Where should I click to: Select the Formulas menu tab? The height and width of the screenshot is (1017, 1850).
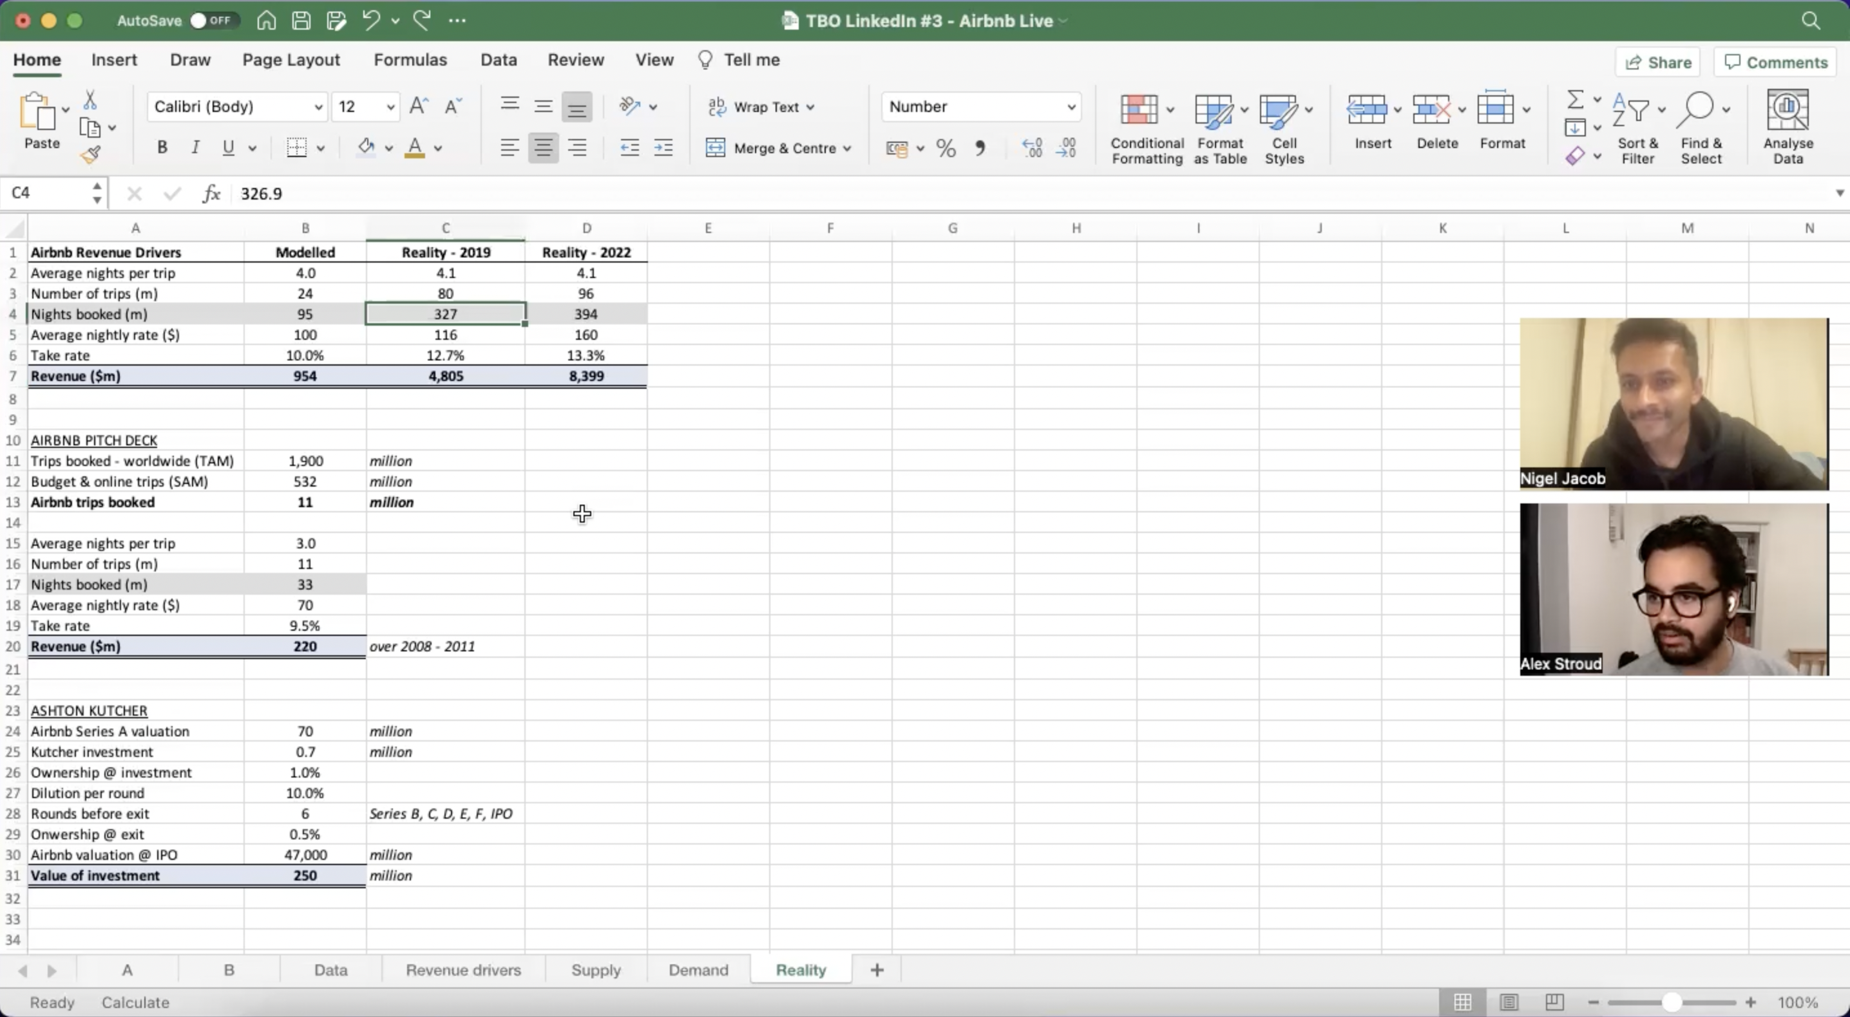pyautogui.click(x=410, y=59)
